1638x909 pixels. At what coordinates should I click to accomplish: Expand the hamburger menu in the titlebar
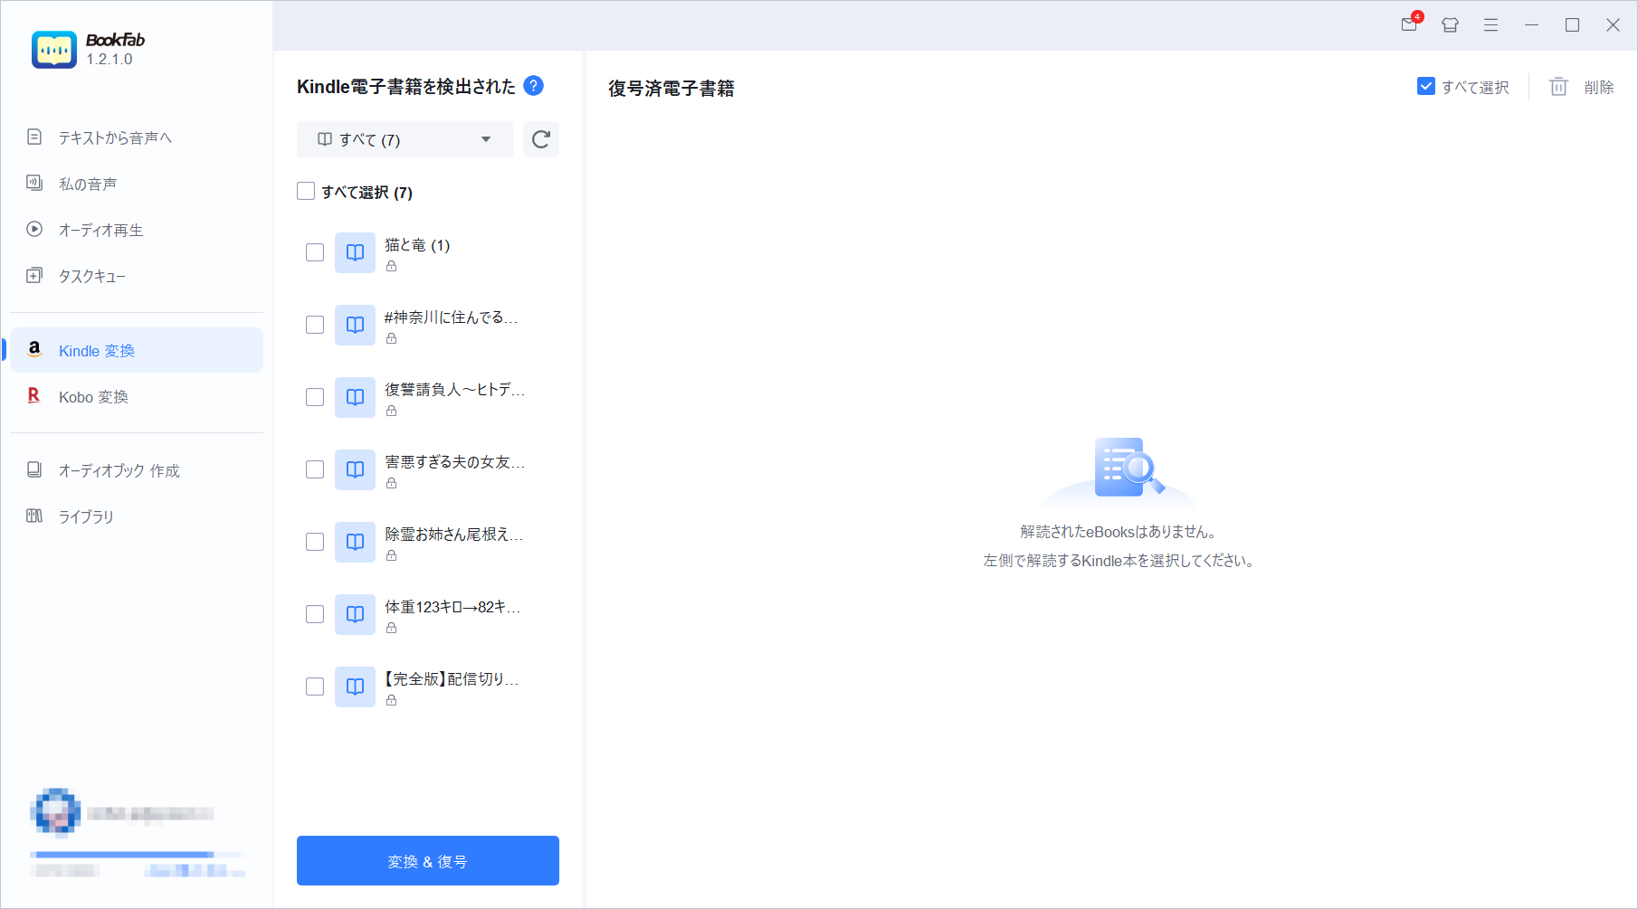point(1490,24)
